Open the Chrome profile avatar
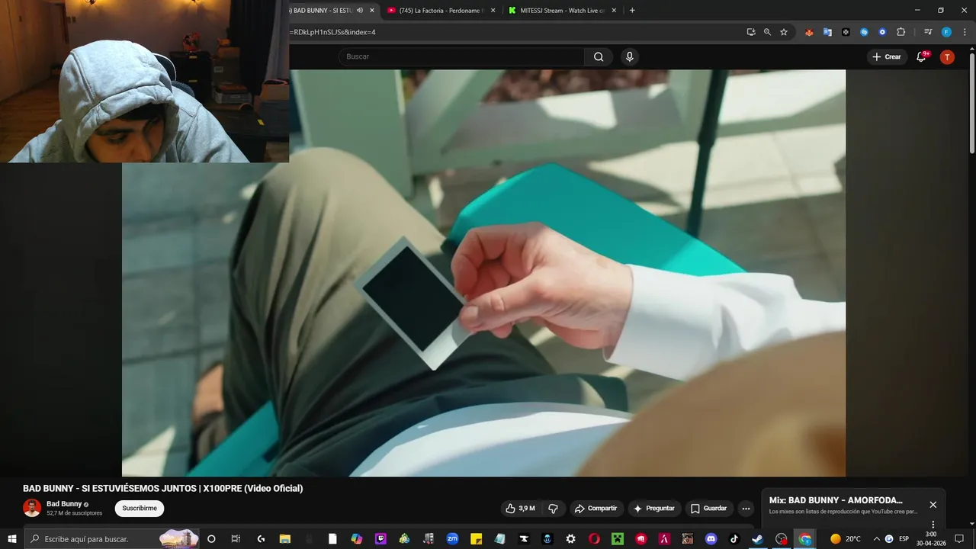 point(946,32)
